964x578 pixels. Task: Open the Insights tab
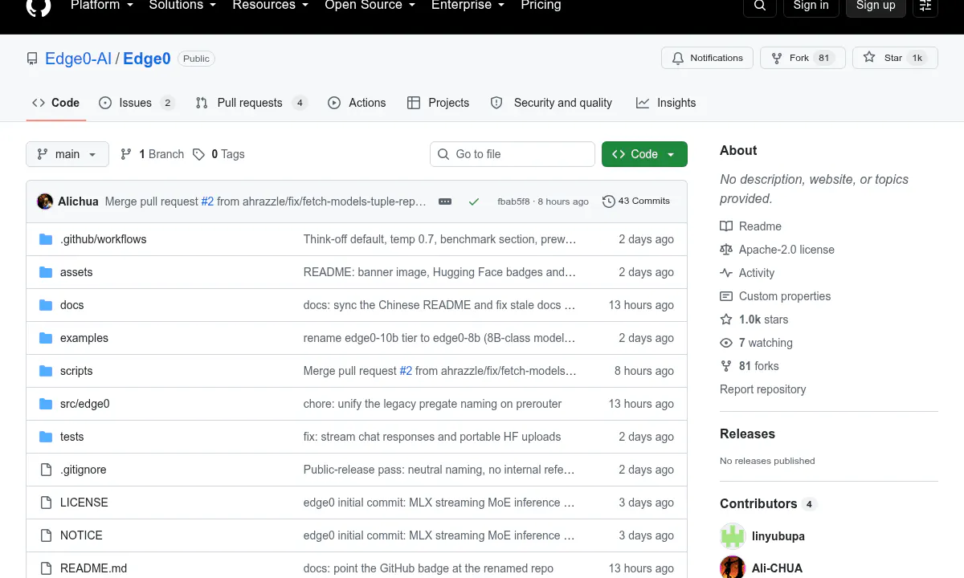(666, 103)
